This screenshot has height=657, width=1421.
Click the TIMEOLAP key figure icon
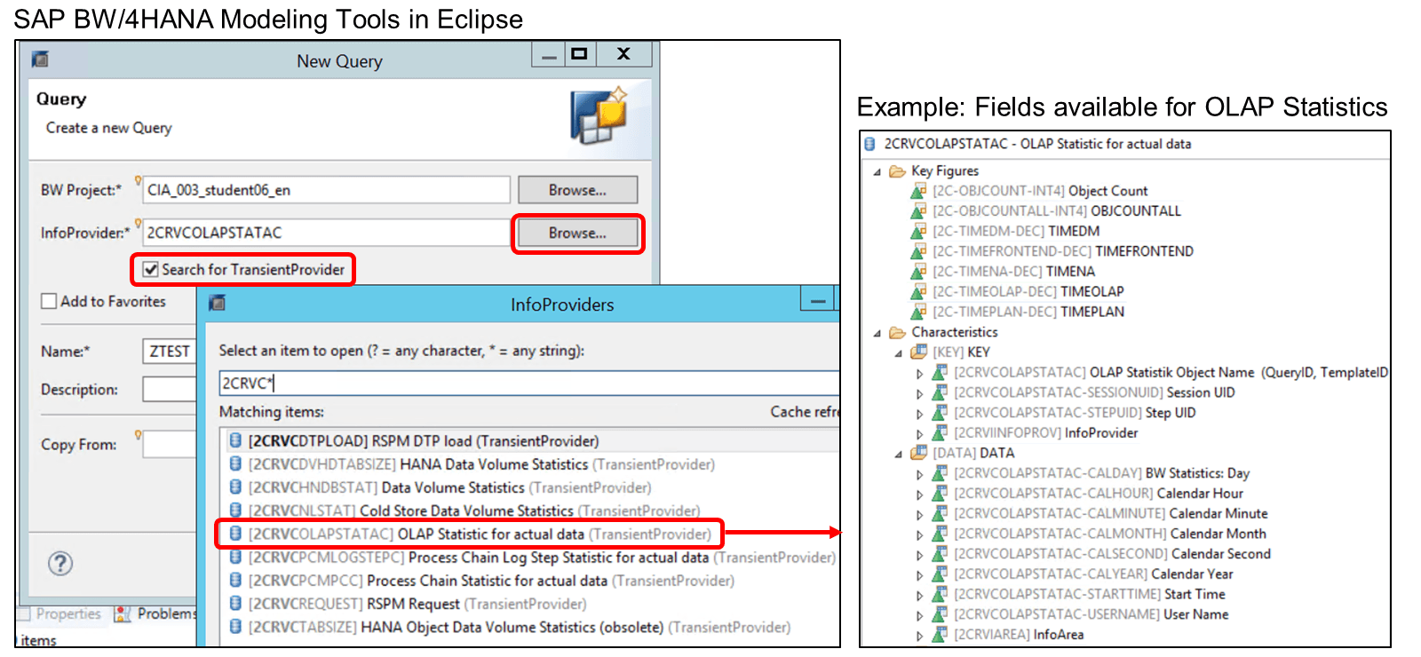(x=919, y=291)
